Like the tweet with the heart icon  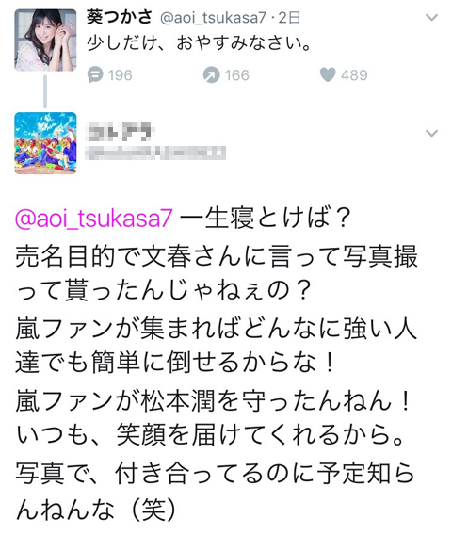pyautogui.click(x=328, y=75)
